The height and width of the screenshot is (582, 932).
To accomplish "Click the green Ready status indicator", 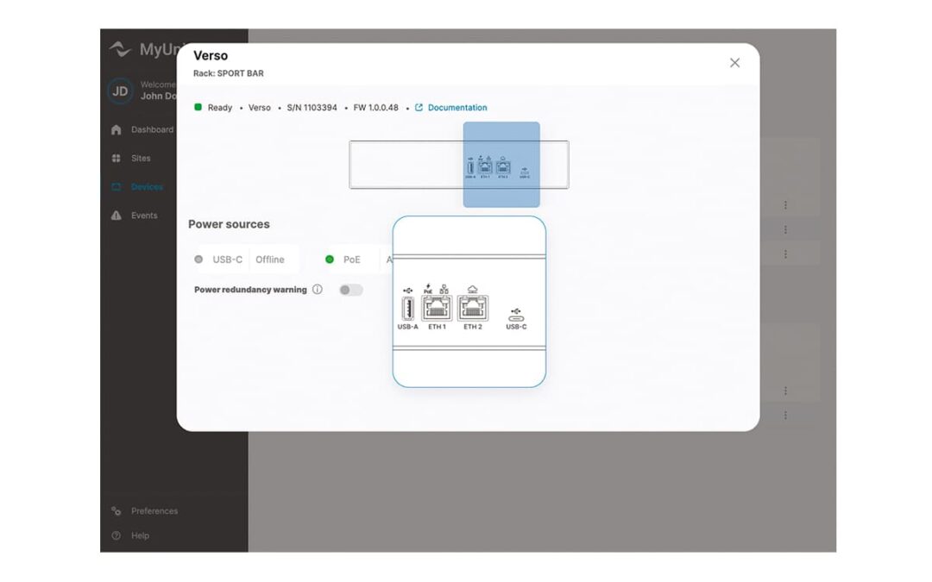I will click(198, 107).
